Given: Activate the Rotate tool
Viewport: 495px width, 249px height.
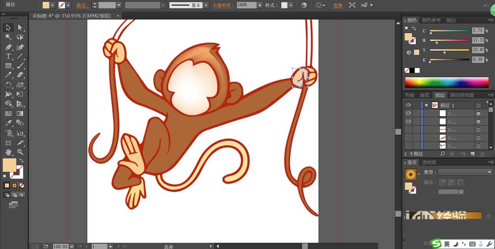Looking at the screenshot, I should pyautogui.click(x=8, y=85).
